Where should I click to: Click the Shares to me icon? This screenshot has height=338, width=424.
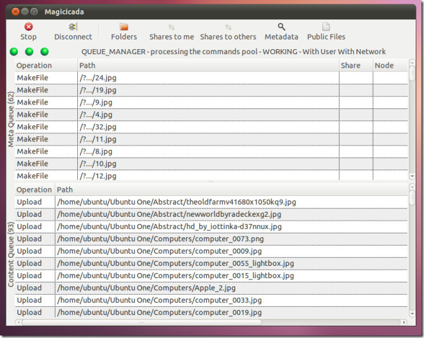coord(171,27)
